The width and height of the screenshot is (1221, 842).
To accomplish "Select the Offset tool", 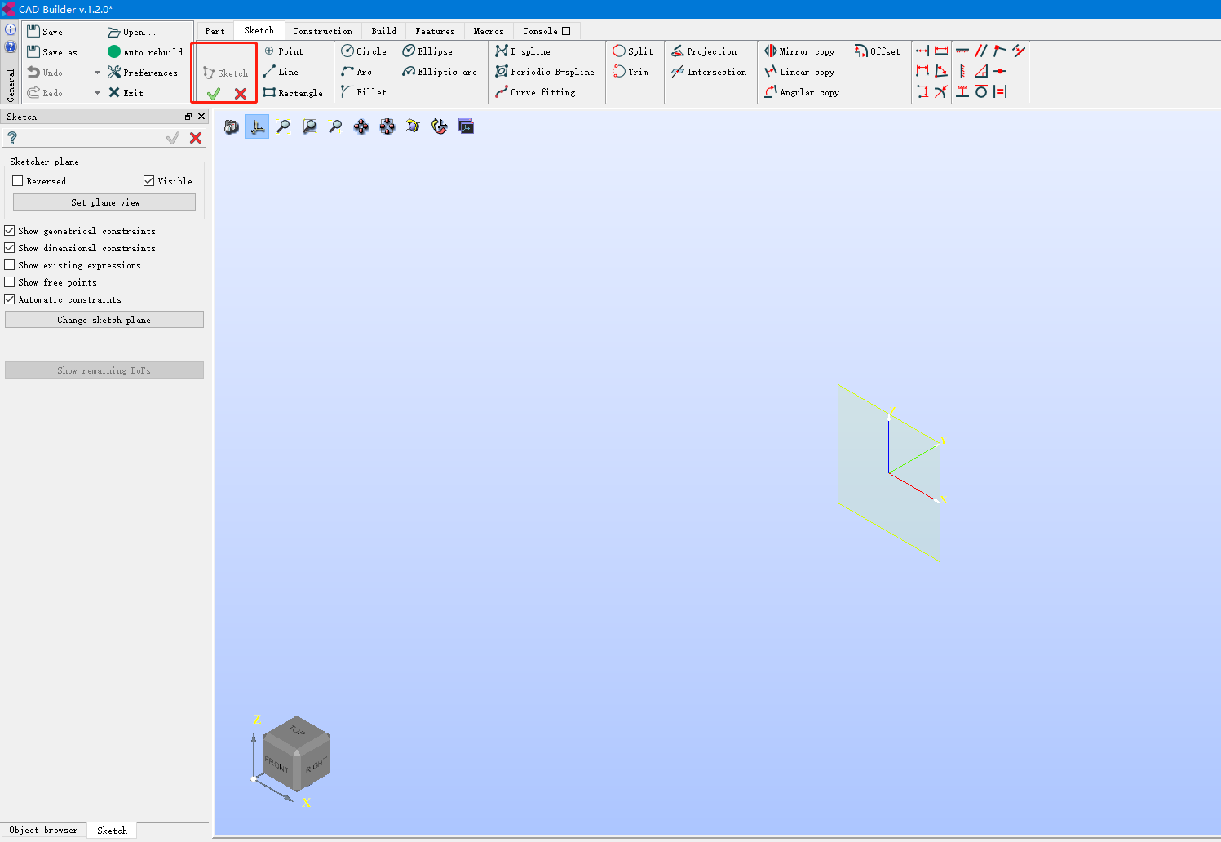I will click(878, 51).
